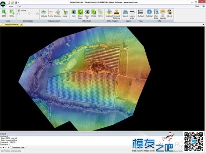
Task: Activate the Area measurement tool
Action: [65, 13]
